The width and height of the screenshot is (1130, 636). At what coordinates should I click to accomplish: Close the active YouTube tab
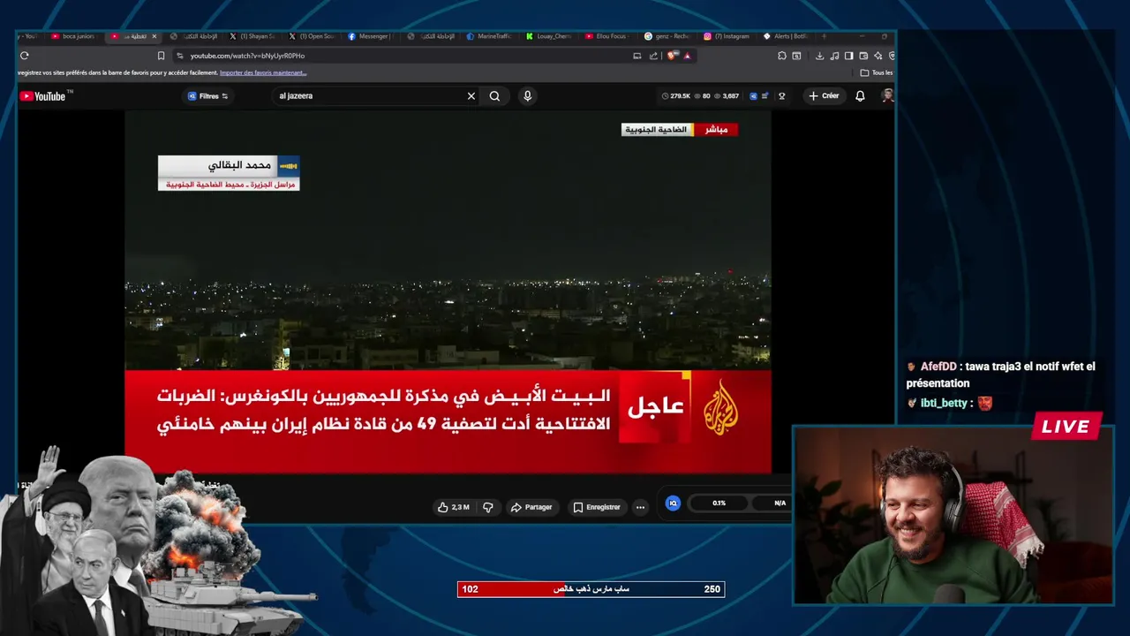(154, 36)
